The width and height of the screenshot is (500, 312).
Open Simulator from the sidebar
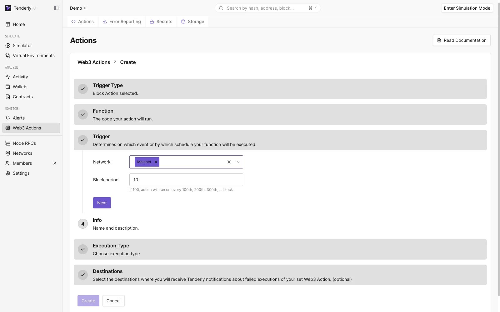coord(31,46)
